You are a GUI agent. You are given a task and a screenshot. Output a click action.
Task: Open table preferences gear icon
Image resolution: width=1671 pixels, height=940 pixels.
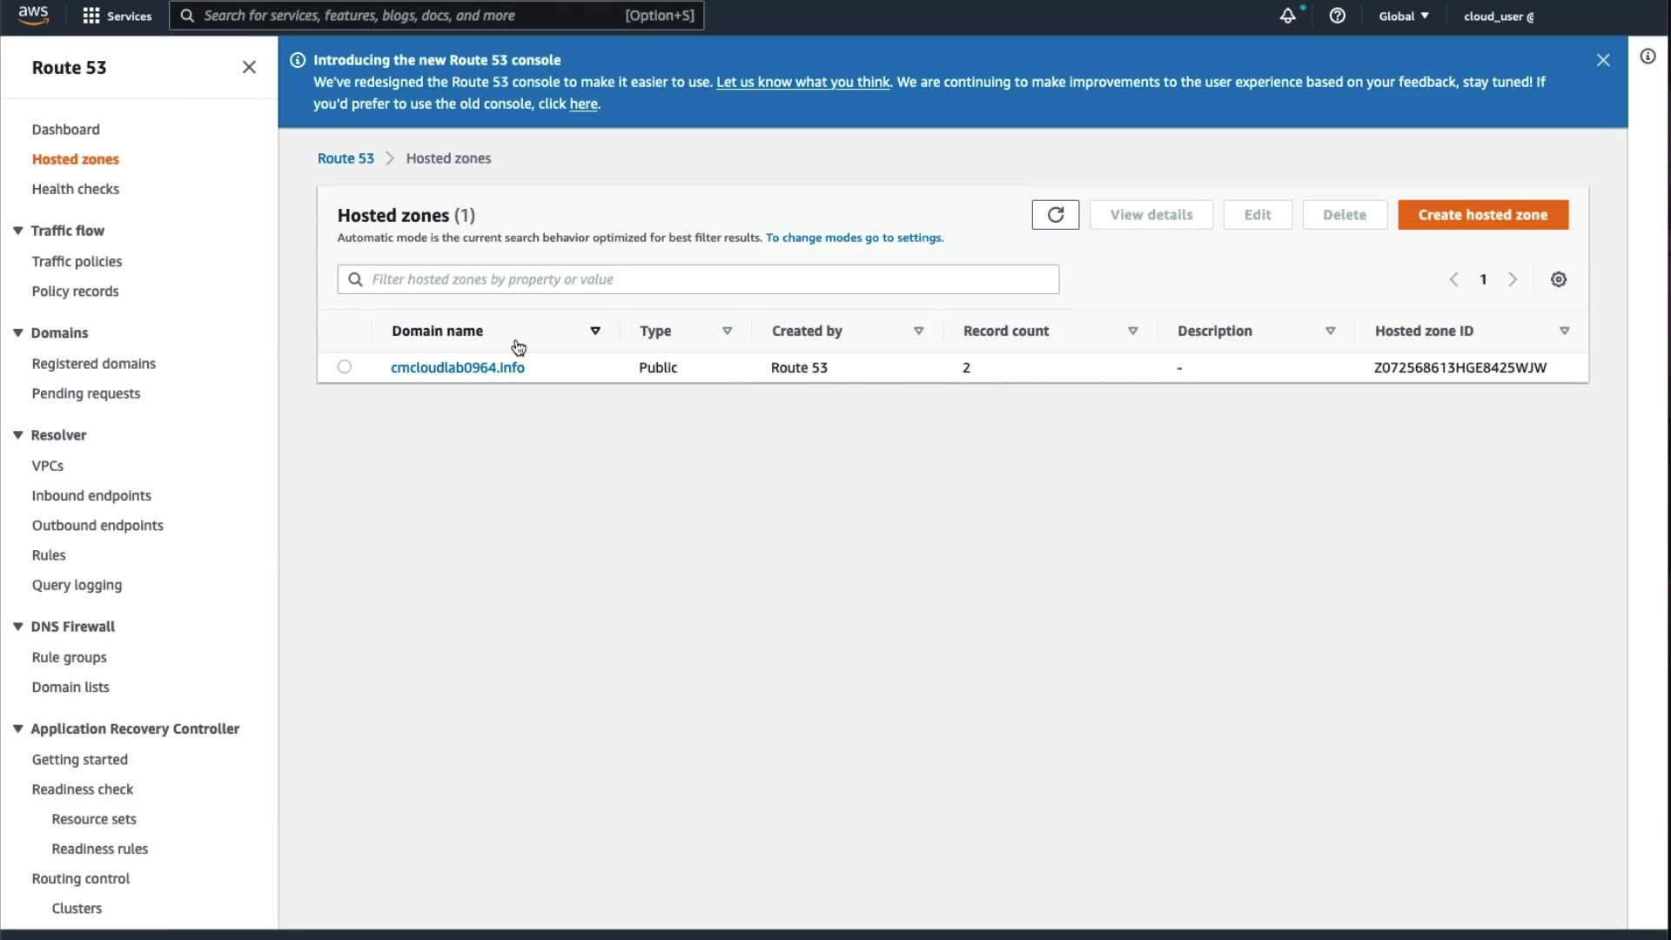click(x=1558, y=279)
